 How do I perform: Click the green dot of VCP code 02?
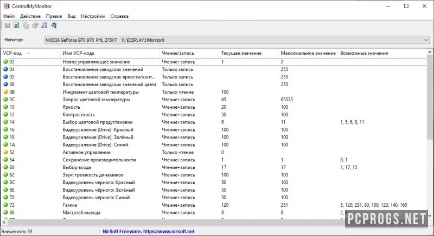[x=5, y=62]
